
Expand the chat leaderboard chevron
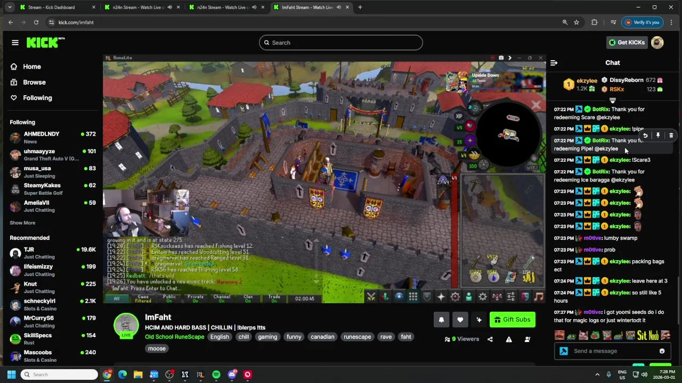[x=613, y=101]
